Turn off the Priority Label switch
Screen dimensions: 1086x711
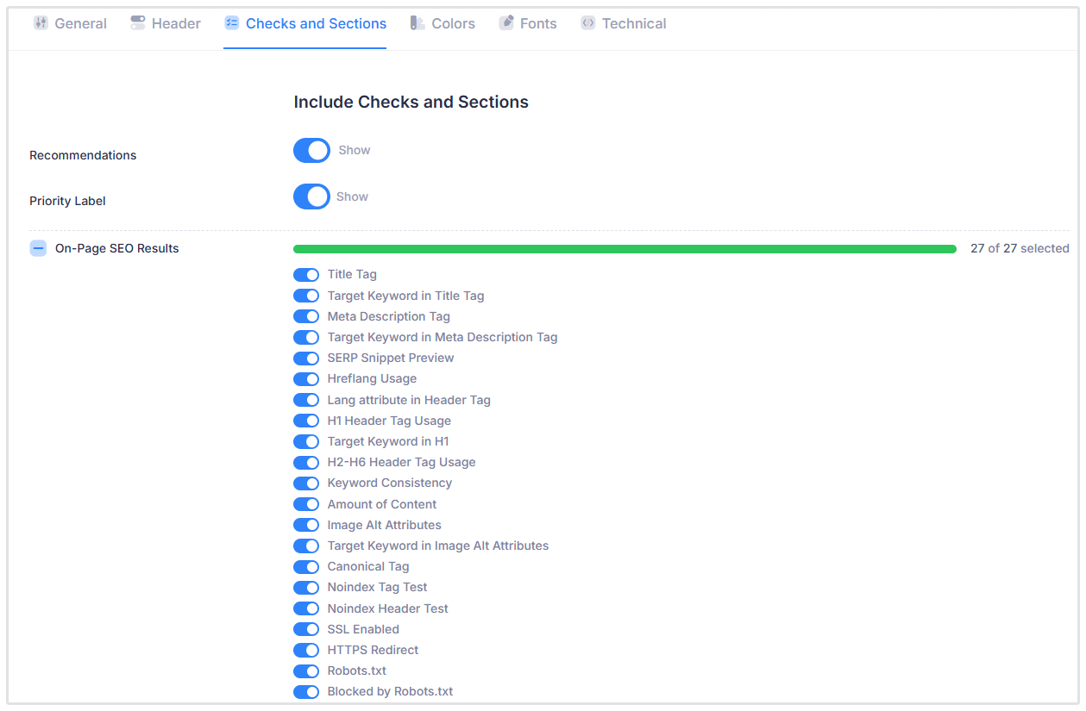coord(311,196)
